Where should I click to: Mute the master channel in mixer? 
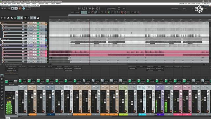17,92
